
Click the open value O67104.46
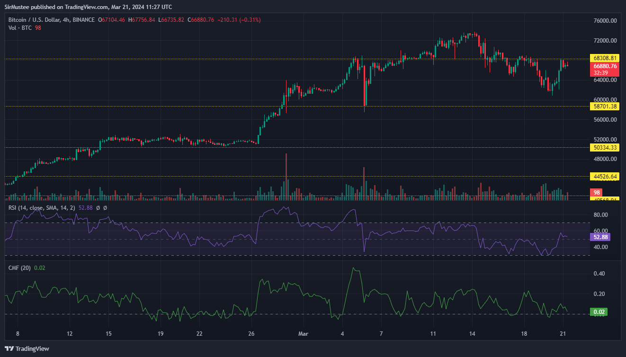click(111, 20)
